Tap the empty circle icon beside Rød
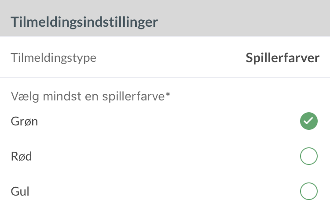This screenshot has width=330, height=207. [x=309, y=156]
